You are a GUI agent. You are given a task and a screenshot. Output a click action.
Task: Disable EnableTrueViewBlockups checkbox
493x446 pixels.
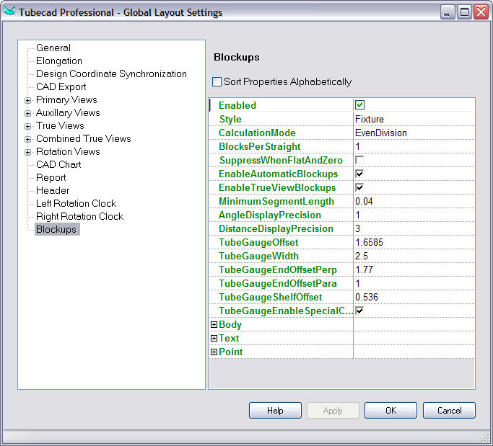(x=359, y=187)
